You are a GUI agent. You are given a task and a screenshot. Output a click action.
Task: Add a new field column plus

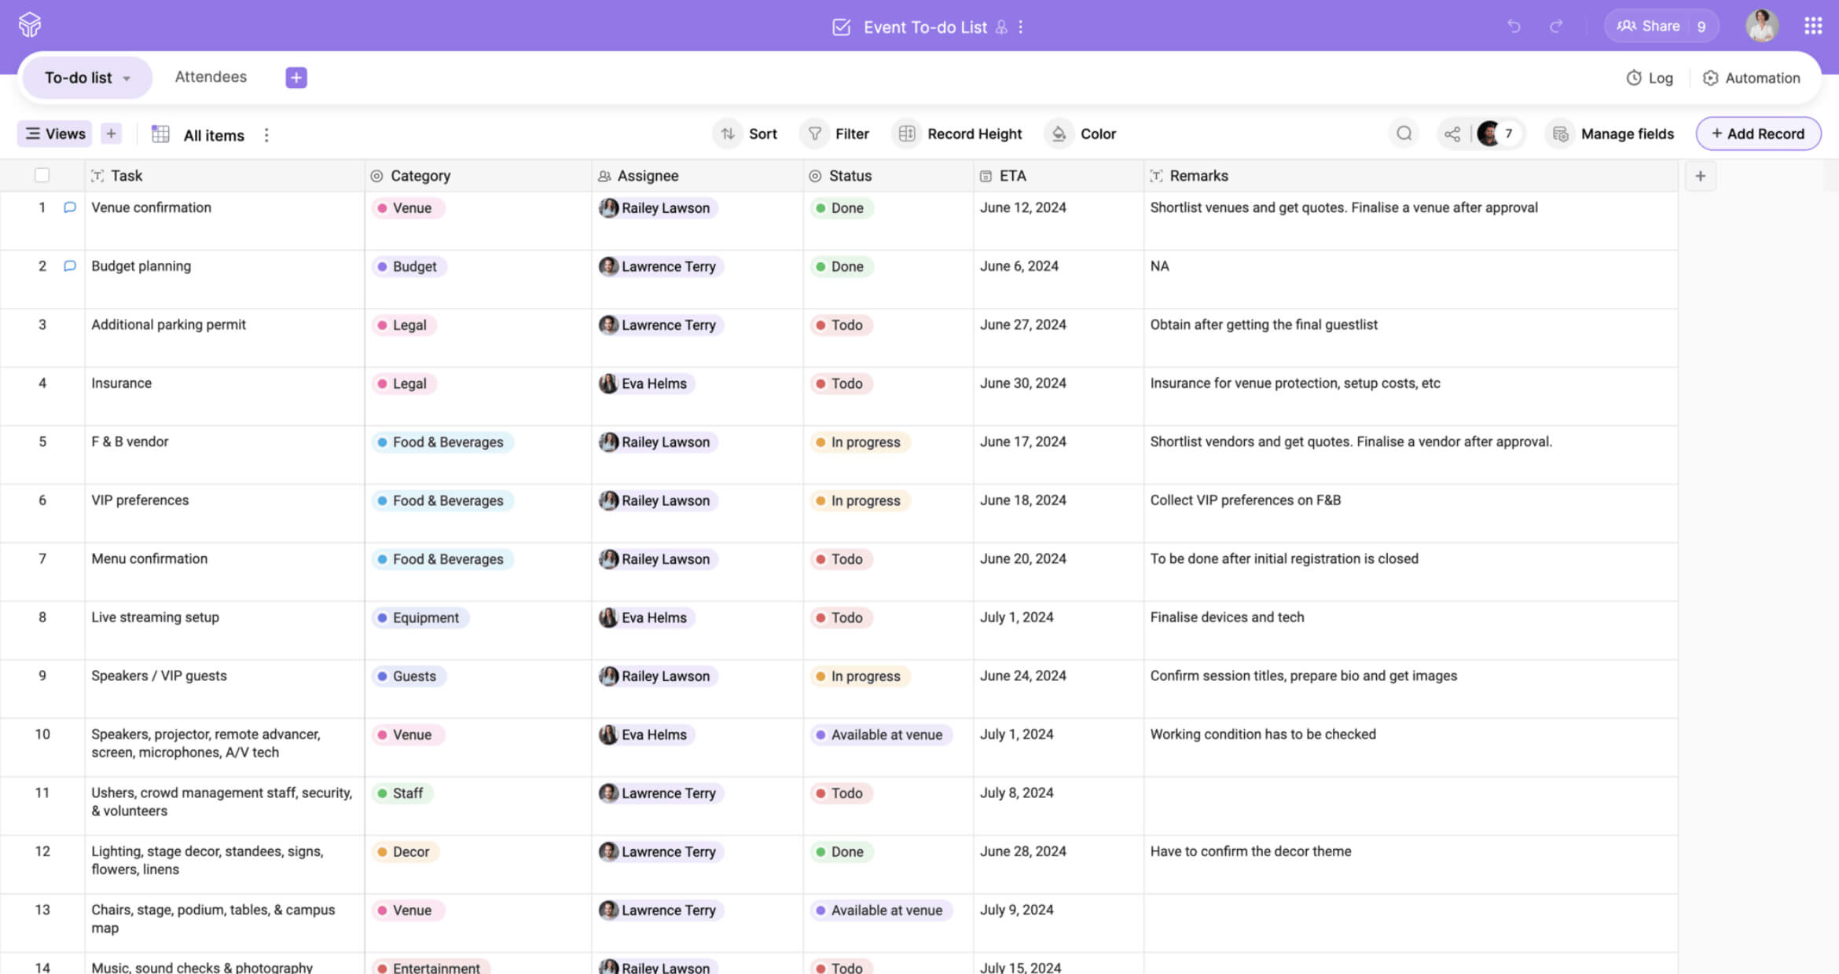point(1700,176)
